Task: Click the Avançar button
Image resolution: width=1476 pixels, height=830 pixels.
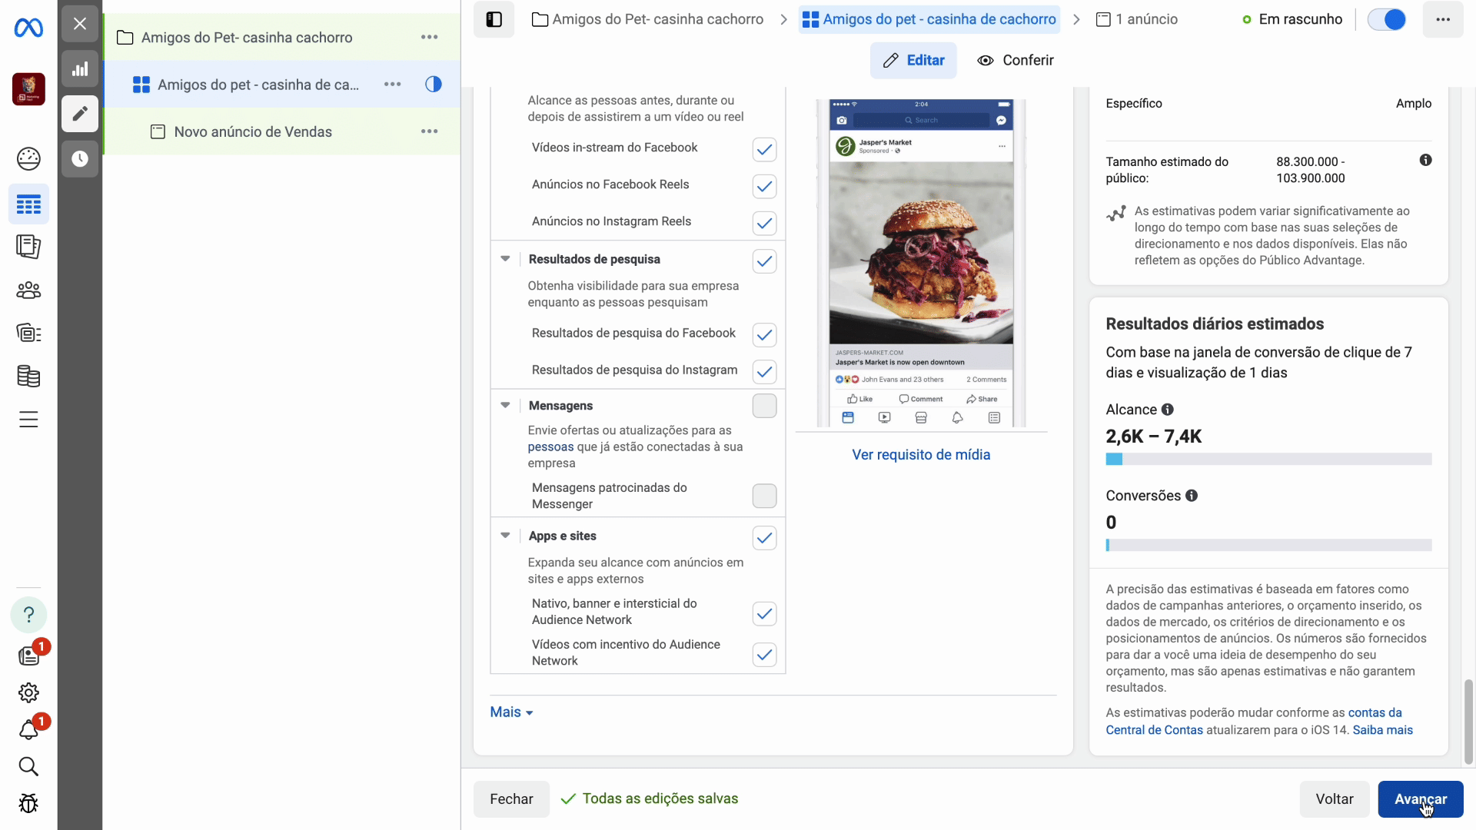Action: (x=1420, y=799)
